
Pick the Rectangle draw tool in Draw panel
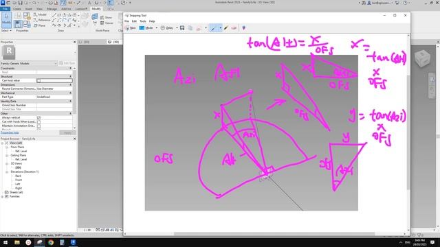point(59,15)
